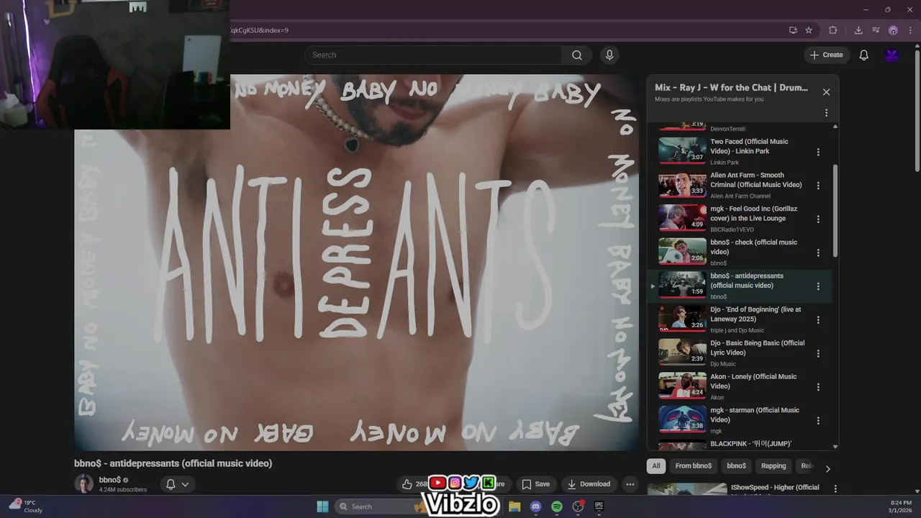Open the browser profile avatar
921x518 pixels.
pos(893,30)
